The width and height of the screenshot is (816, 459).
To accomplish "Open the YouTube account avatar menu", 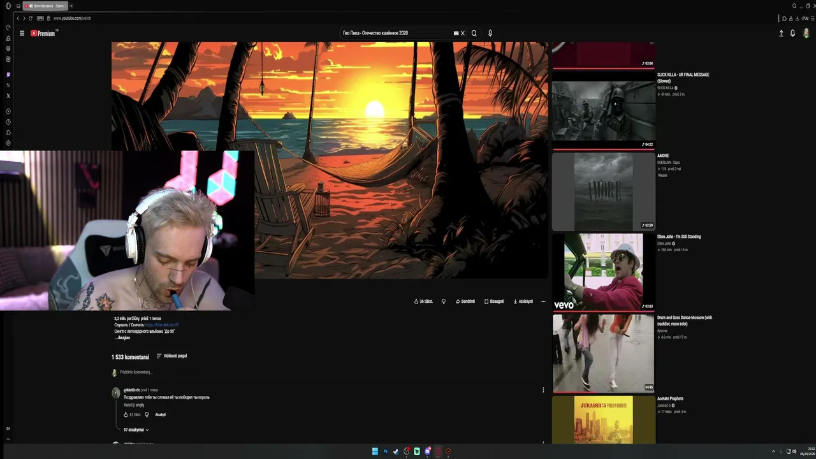I will (x=806, y=33).
